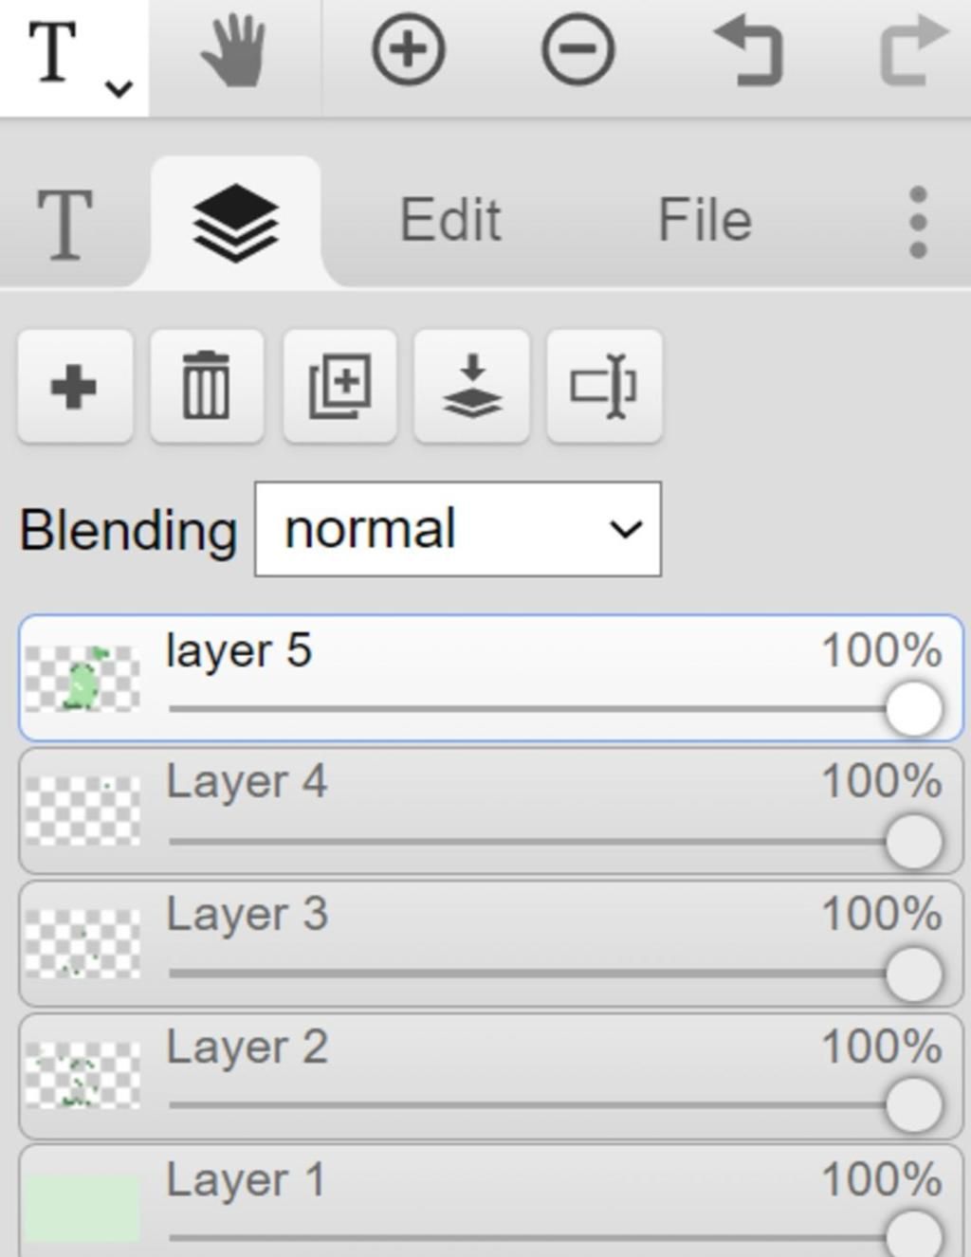The width and height of the screenshot is (971, 1257).
Task: Add a new layer with plus button
Action: pyautogui.click(x=75, y=386)
